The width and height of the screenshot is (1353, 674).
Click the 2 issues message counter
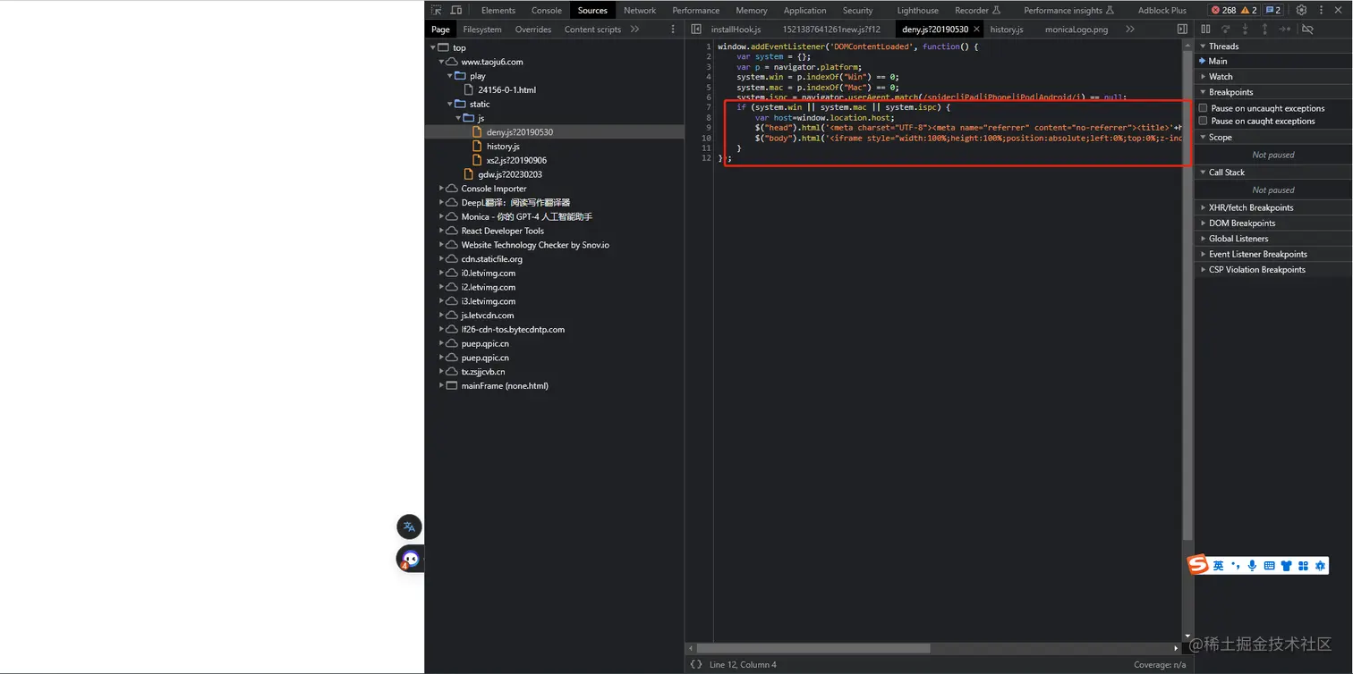coord(1273,10)
